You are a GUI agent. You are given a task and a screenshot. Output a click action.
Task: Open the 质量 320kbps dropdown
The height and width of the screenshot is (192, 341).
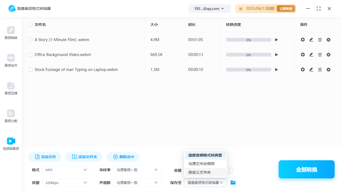66,182
